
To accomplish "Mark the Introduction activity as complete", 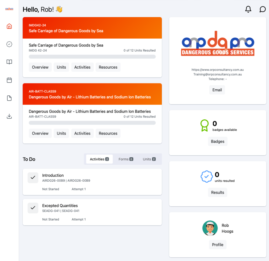I will point(33,178).
